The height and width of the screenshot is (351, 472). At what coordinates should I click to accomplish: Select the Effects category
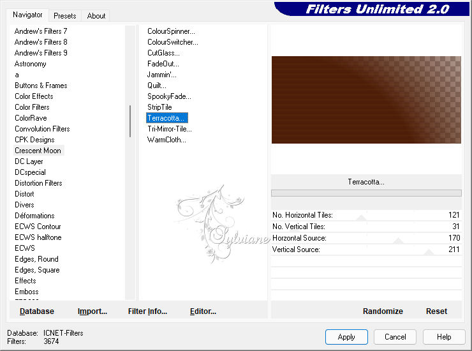click(x=26, y=281)
